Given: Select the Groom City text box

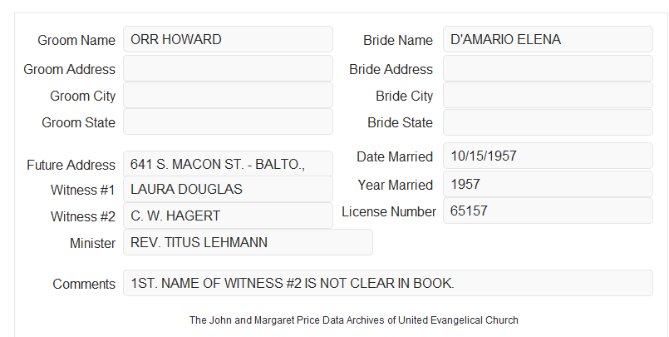Looking at the screenshot, I should (x=228, y=95).
